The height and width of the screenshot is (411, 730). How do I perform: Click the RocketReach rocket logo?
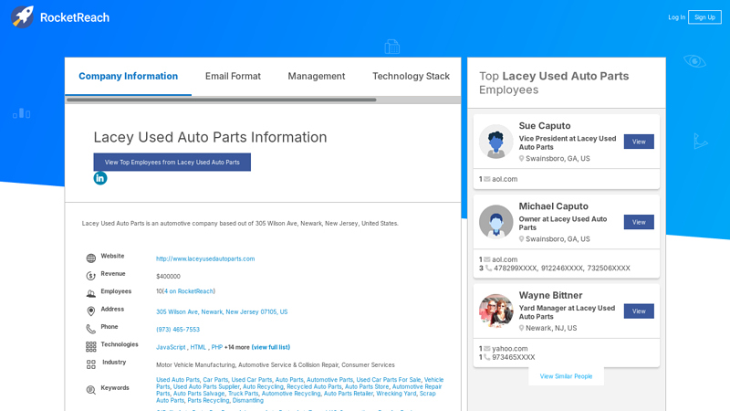(x=22, y=17)
